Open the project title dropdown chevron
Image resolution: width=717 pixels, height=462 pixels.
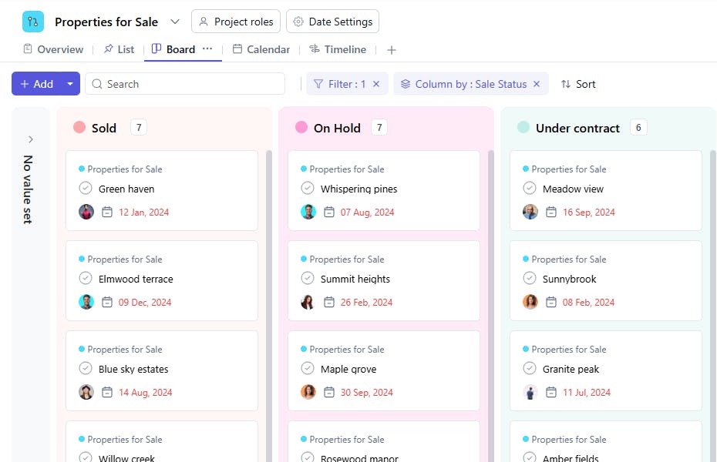tap(175, 22)
